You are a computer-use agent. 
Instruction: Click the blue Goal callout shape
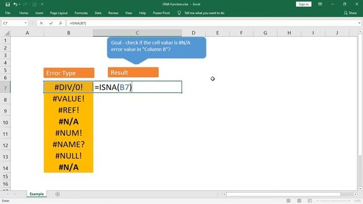(157, 48)
